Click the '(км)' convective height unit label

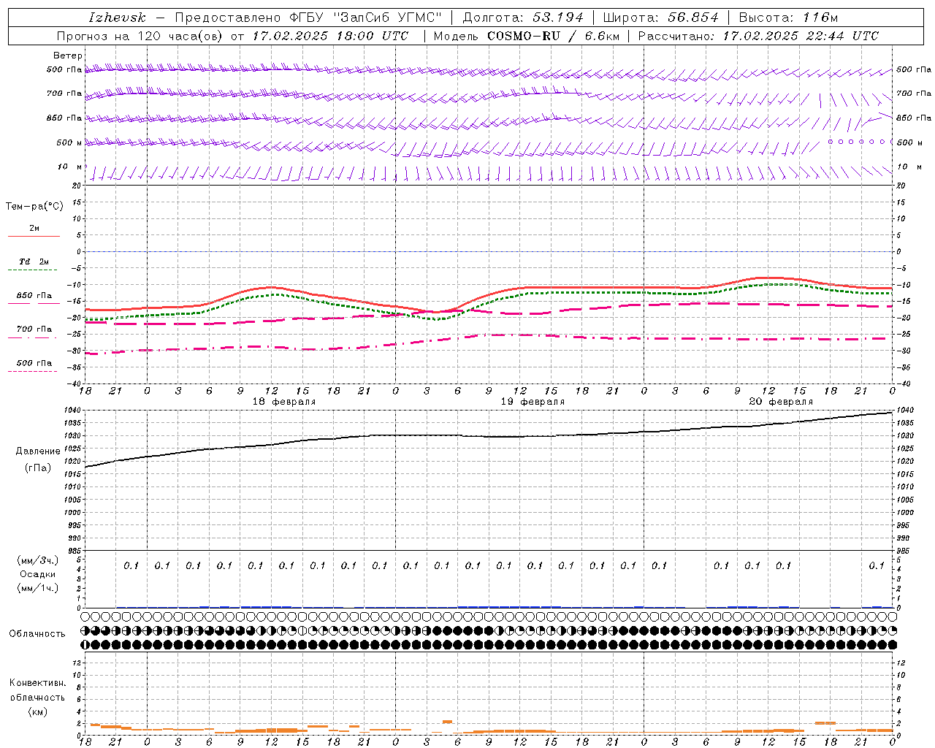[37, 711]
